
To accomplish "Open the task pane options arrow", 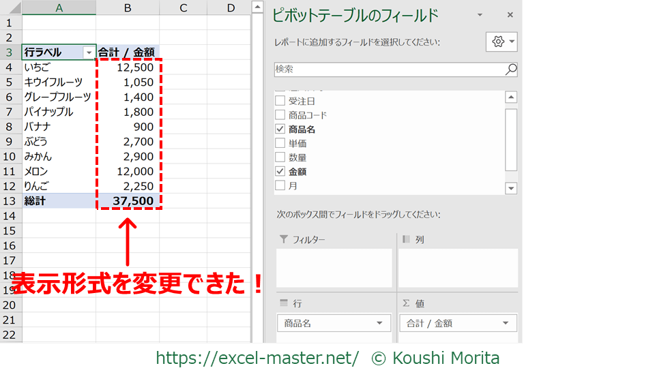I will click(x=480, y=15).
